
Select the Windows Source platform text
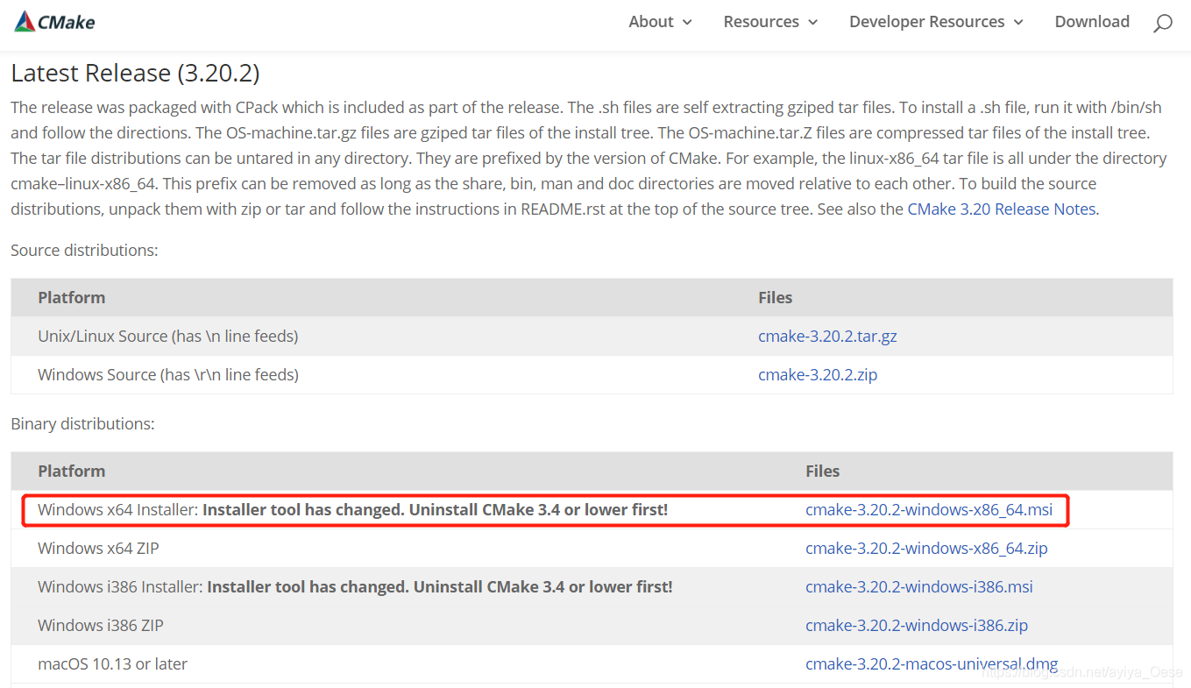pos(168,374)
